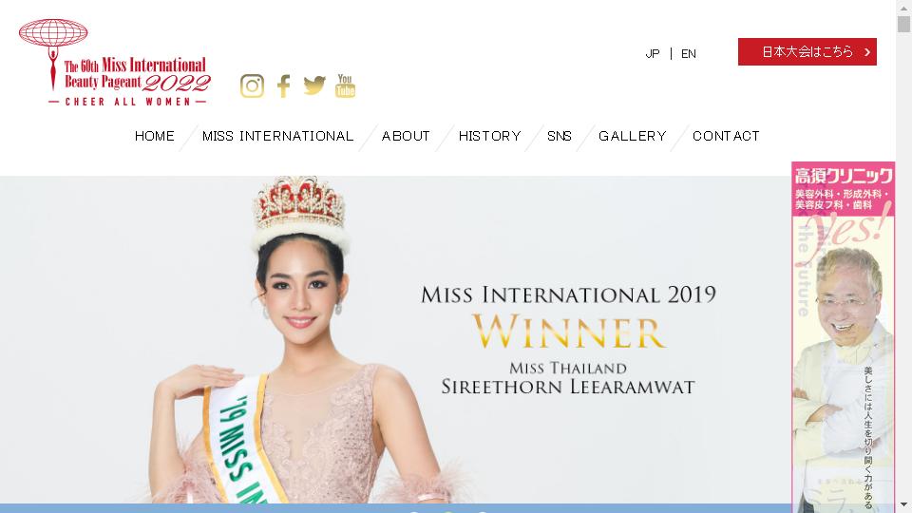Open the Facebook icon link
The image size is (912, 513).
pos(283,86)
